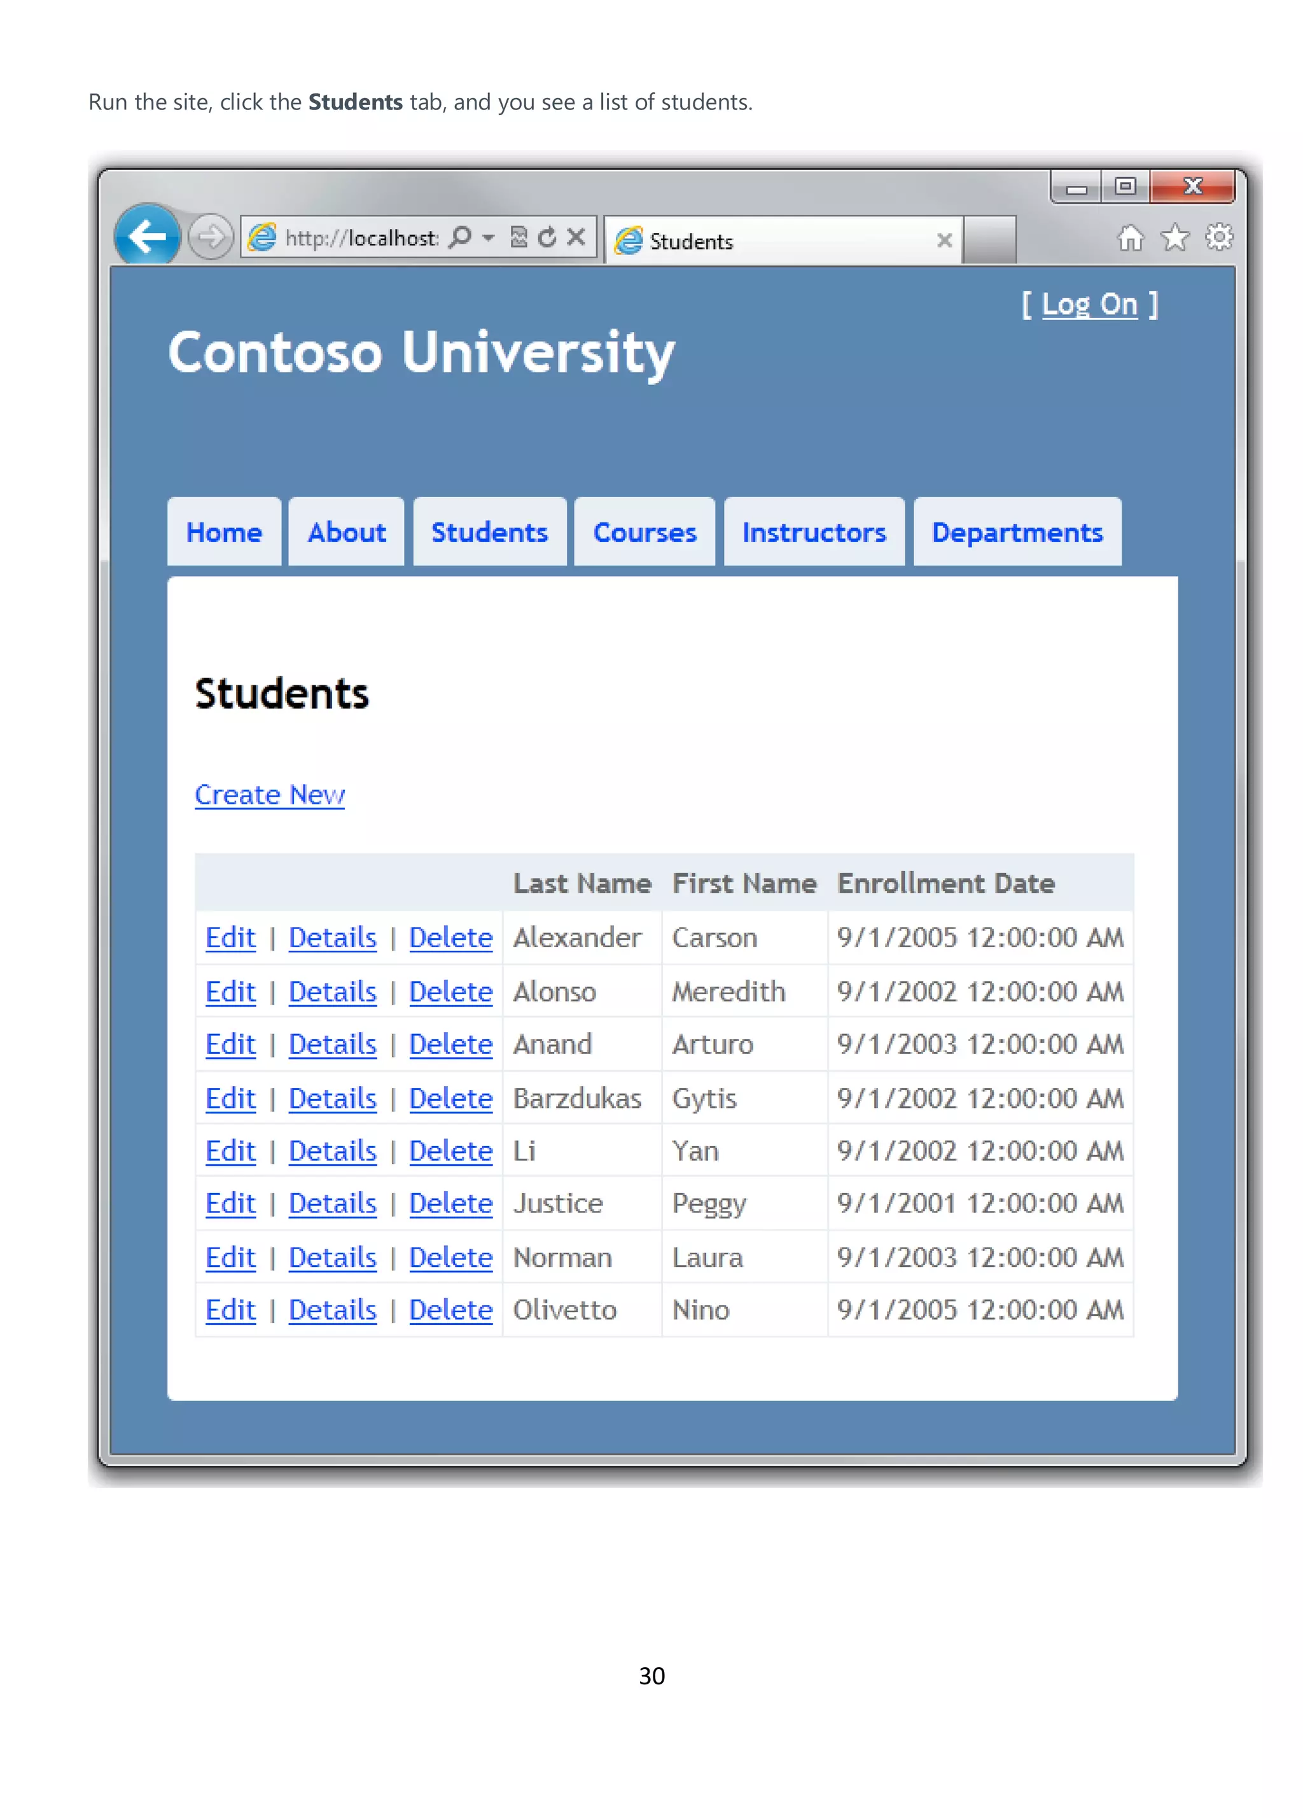Image resolution: width=1303 pixels, height=1818 pixels.
Task: Click the Create New link
Action: click(270, 794)
